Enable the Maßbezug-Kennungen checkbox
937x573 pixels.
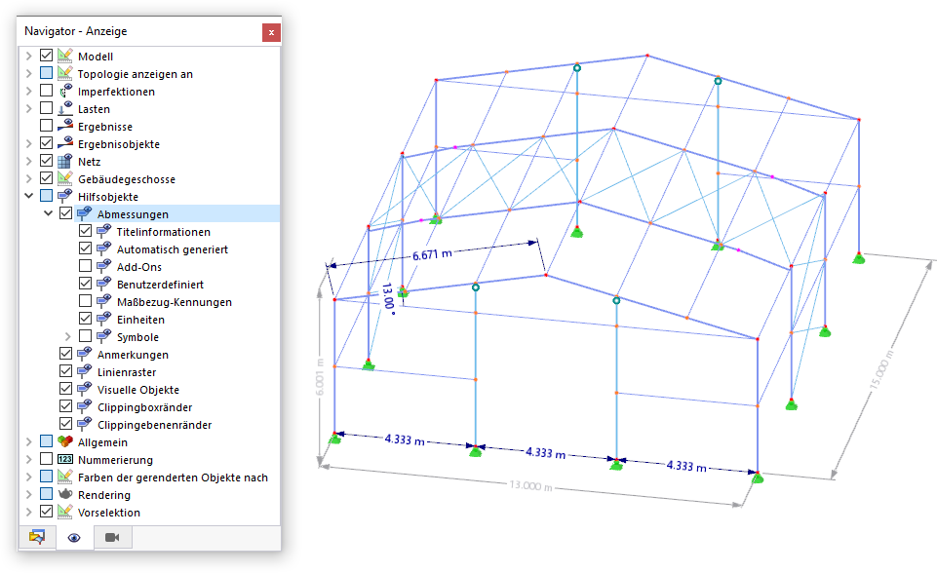click(86, 301)
